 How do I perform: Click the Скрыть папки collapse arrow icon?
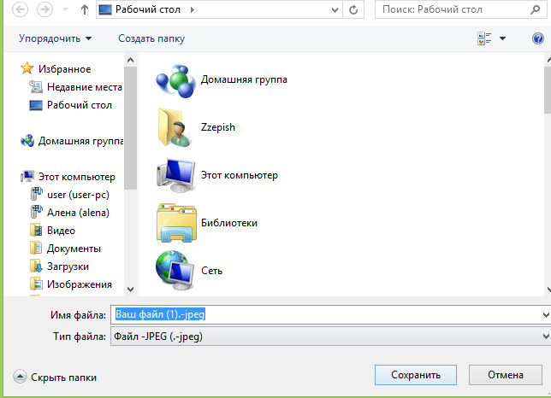[x=20, y=377]
